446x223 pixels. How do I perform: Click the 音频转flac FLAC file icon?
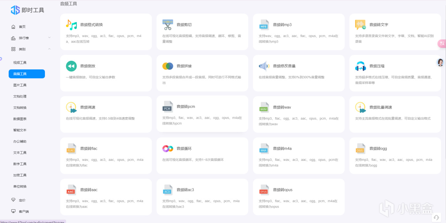click(x=71, y=149)
